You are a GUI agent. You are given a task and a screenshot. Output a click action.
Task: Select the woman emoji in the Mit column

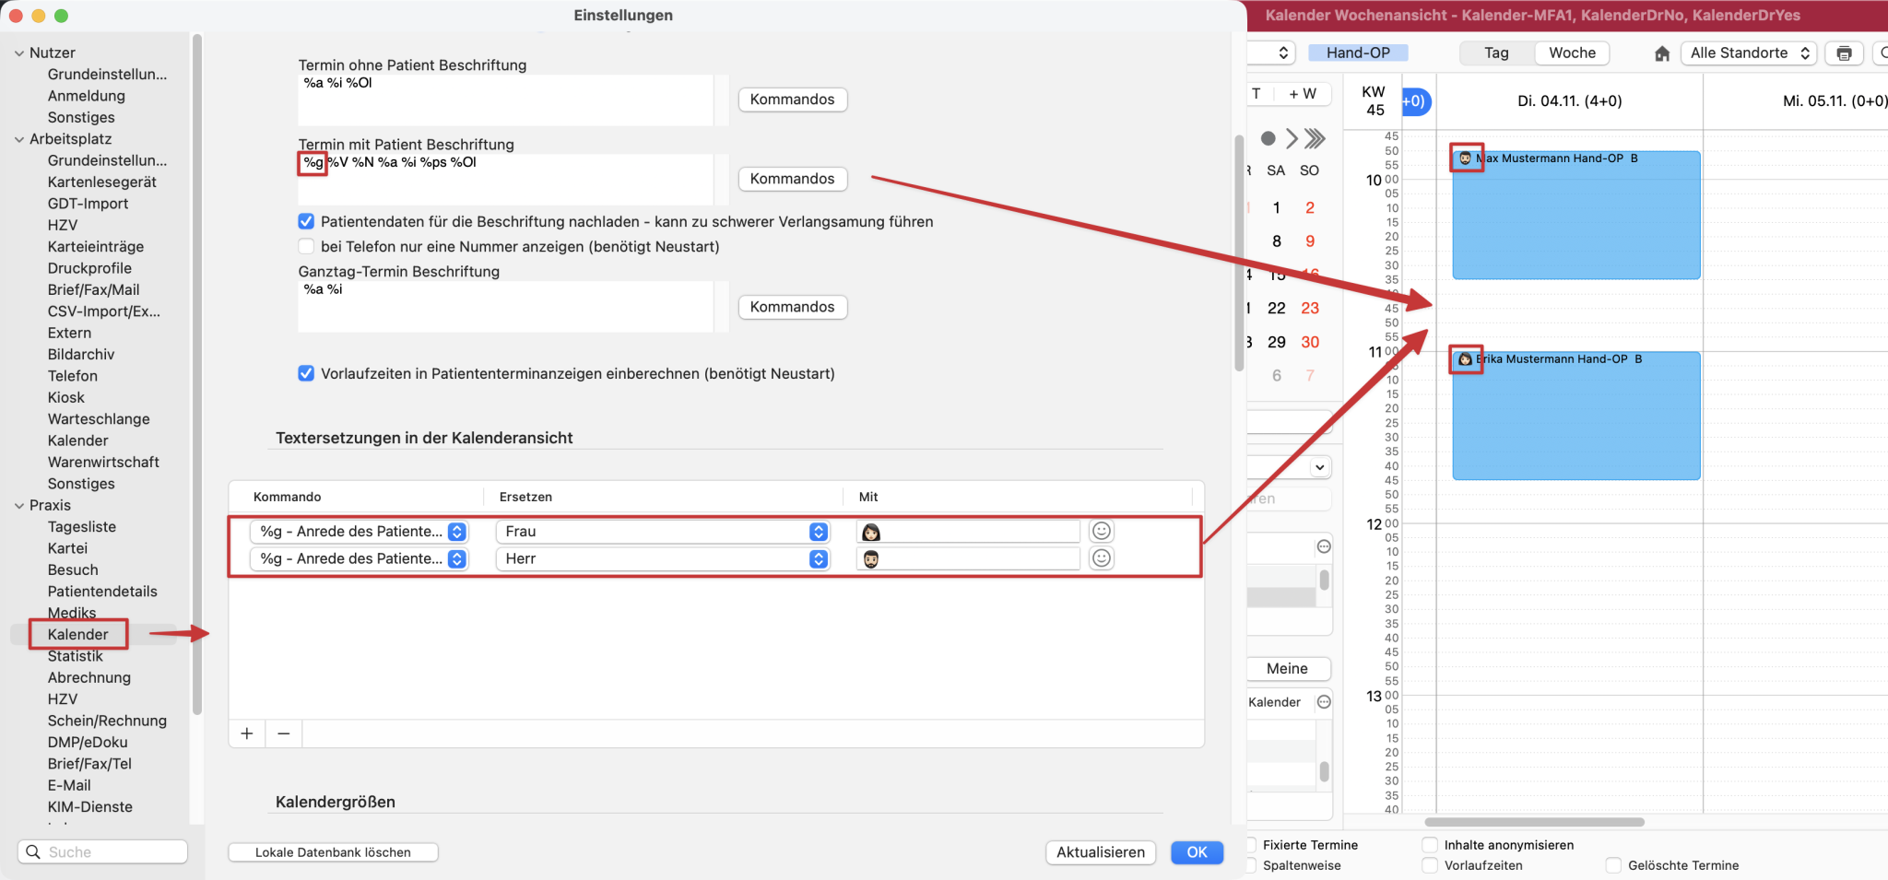872,531
